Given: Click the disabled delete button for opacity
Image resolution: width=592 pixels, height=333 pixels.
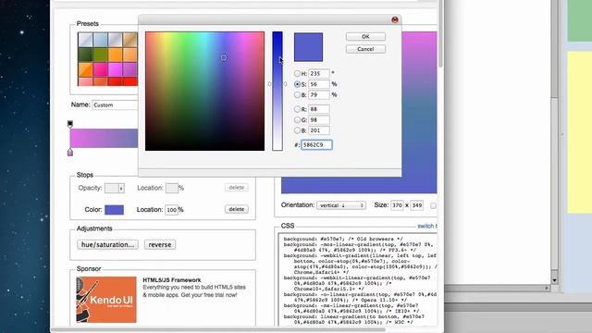Looking at the screenshot, I should (x=237, y=188).
